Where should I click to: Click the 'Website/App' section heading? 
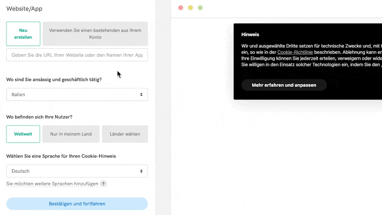24,9
